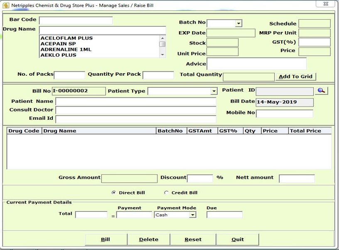Click the Total Quantity field

(x=248, y=77)
